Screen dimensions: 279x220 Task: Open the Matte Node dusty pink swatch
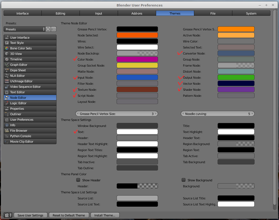click(x=137, y=72)
